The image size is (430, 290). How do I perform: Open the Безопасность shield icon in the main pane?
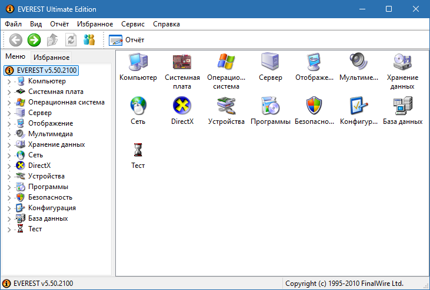[314, 105]
